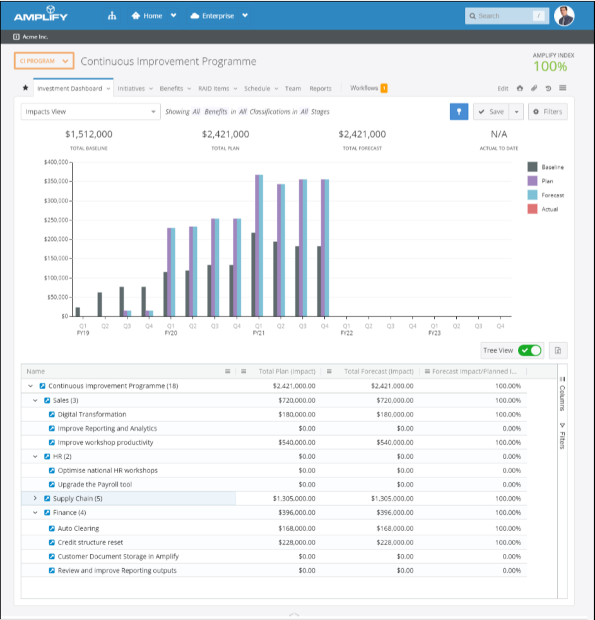Viewport: 595px width, 620px height.
Task: Switch to the Reports tab
Action: tap(321, 89)
